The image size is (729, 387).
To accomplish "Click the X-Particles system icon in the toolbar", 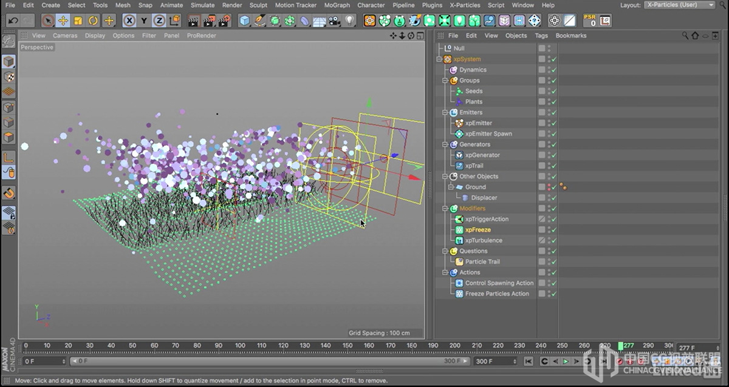I will pyautogui.click(x=369, y=21).
